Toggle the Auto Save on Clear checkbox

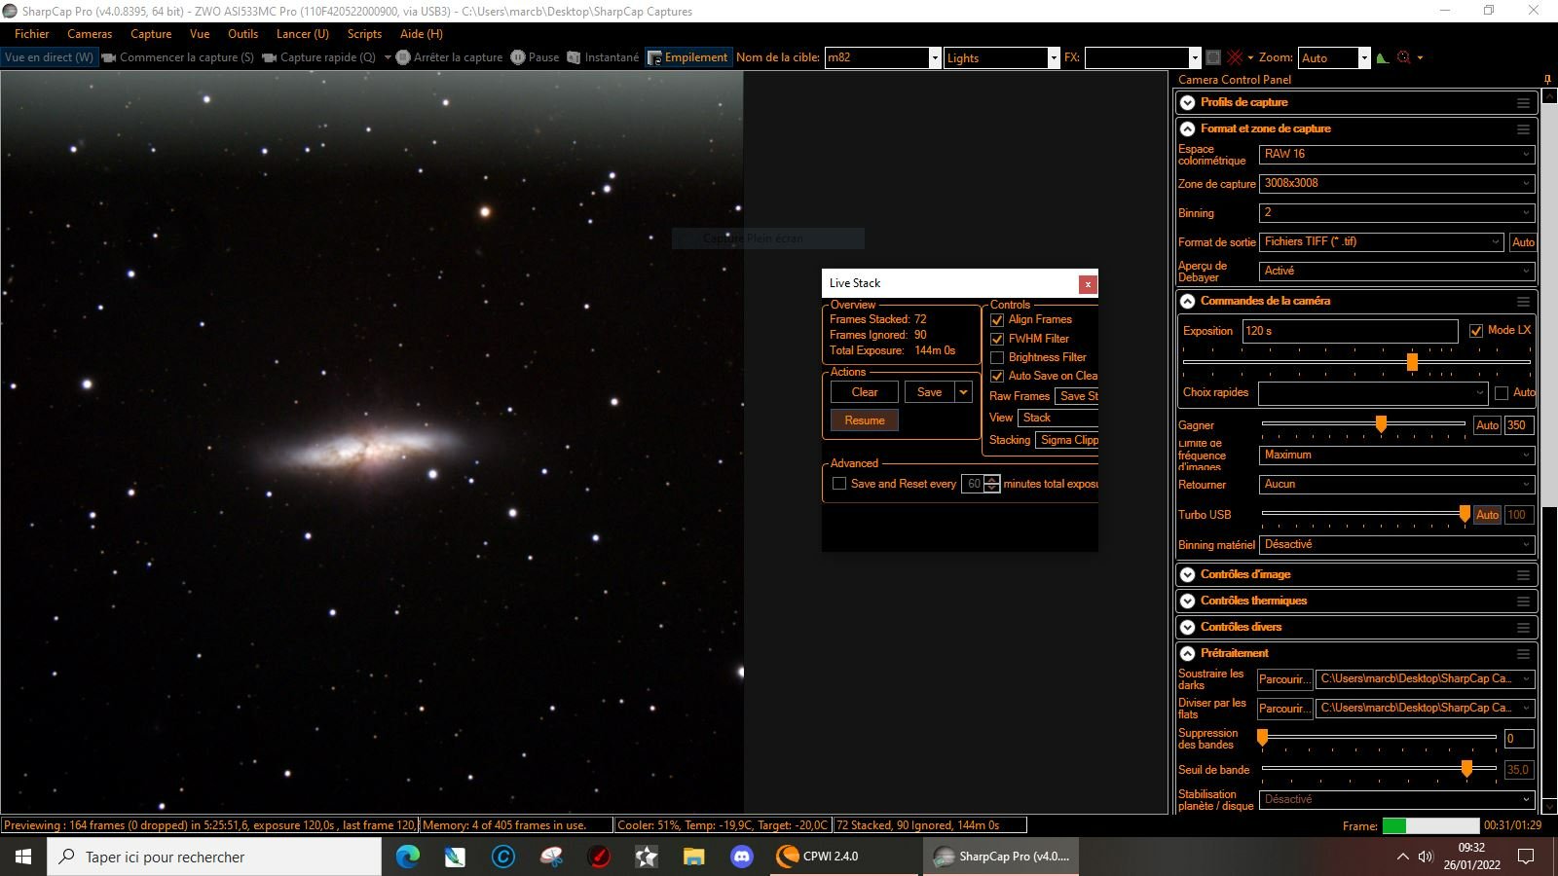tap(997, 376)
